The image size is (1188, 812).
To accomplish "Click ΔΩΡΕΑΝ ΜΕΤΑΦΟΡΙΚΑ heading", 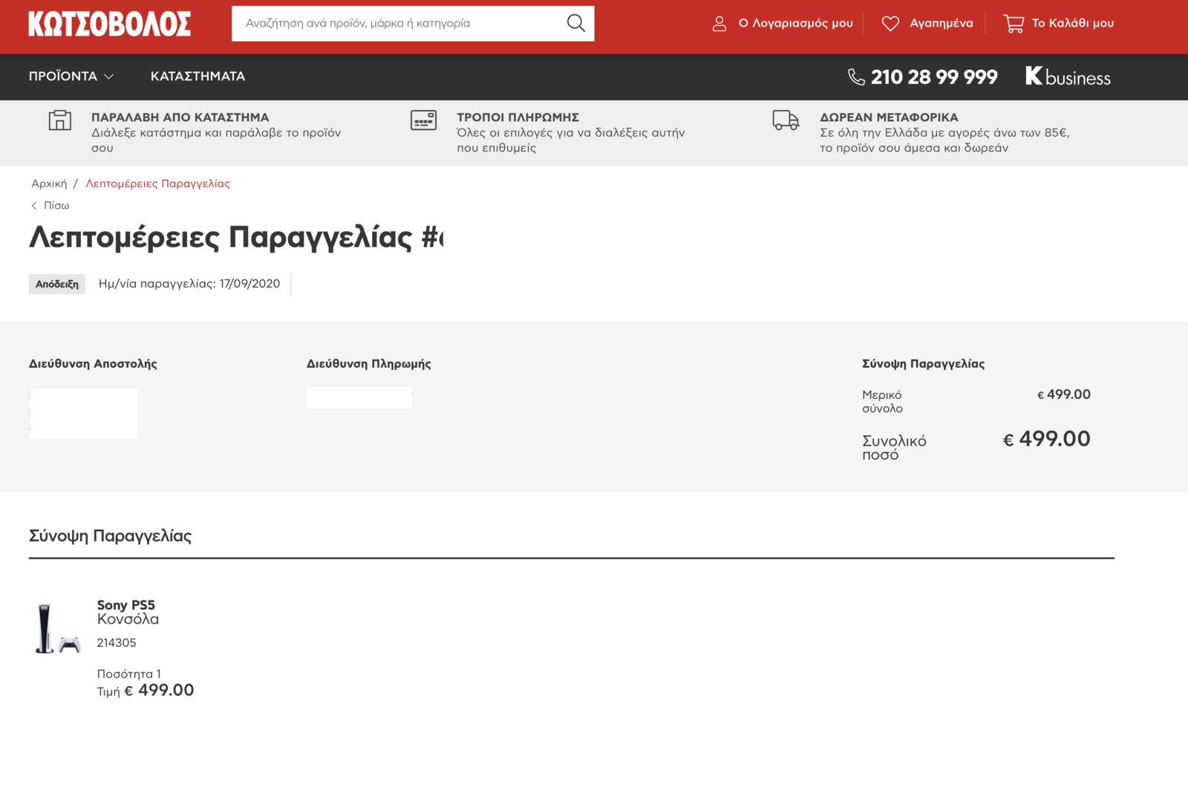I will 889,117.
